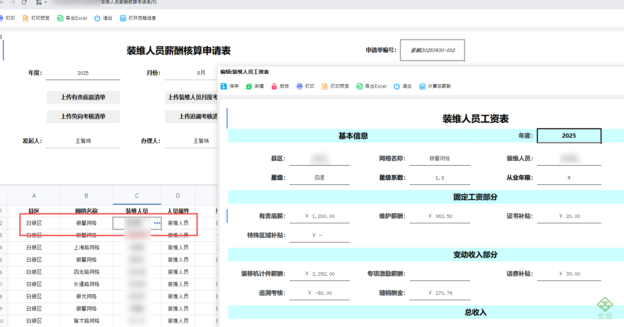
Task: Go forward in browser history
Action: point(12,2)
